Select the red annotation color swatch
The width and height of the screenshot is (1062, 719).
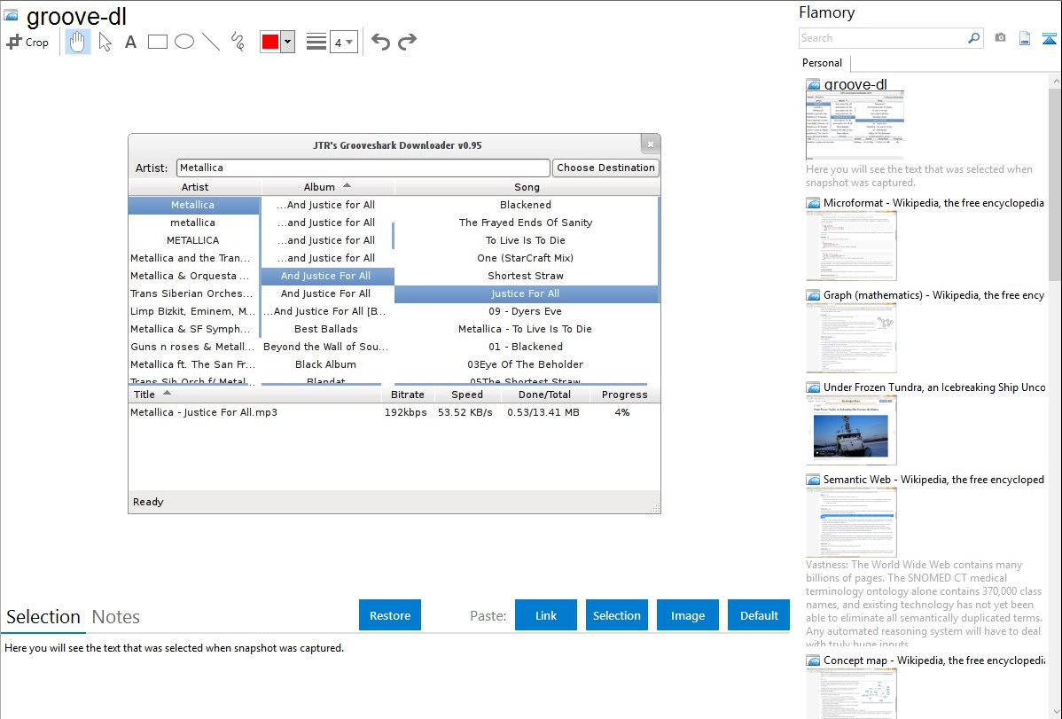(x=270, y=42)
